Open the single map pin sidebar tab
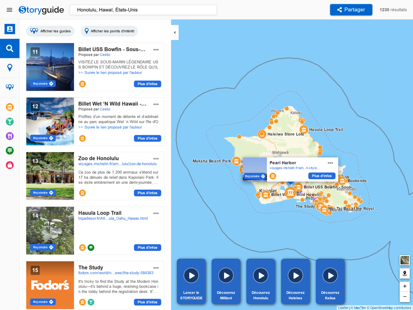The image size is (413, 310). [10, 68]
